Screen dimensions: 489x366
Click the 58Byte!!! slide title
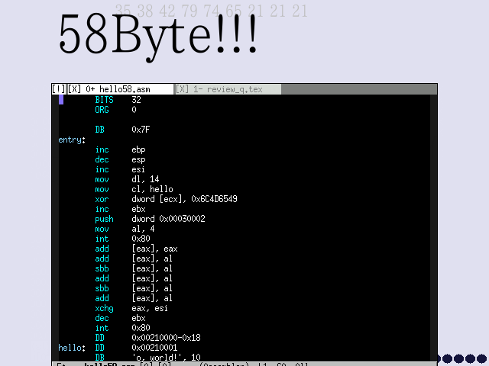158,34
